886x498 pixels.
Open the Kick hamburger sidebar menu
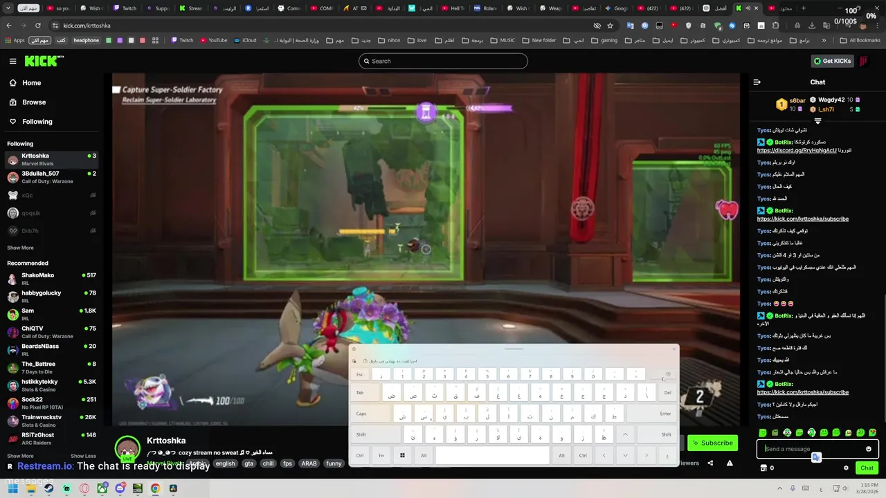tap(12, 61)
